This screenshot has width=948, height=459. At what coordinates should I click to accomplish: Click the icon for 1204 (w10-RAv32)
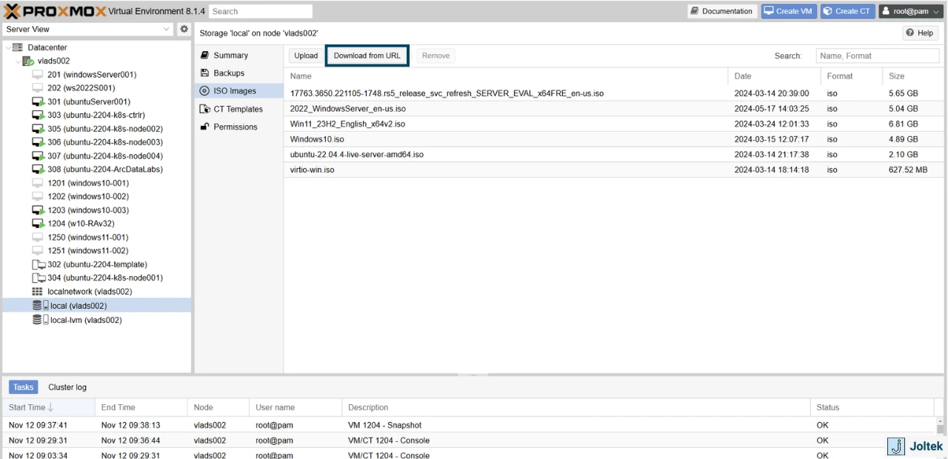click(39, 224)
